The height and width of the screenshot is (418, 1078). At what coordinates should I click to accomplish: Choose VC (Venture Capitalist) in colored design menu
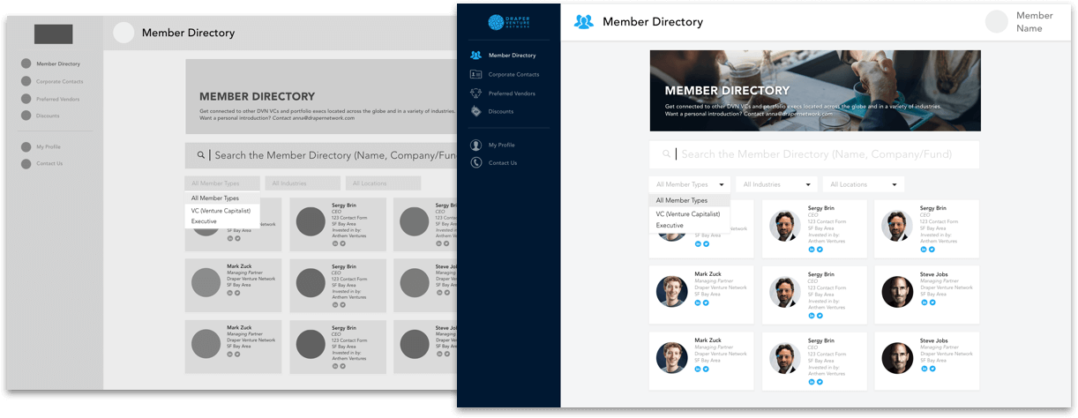click(x=687, y=214)
